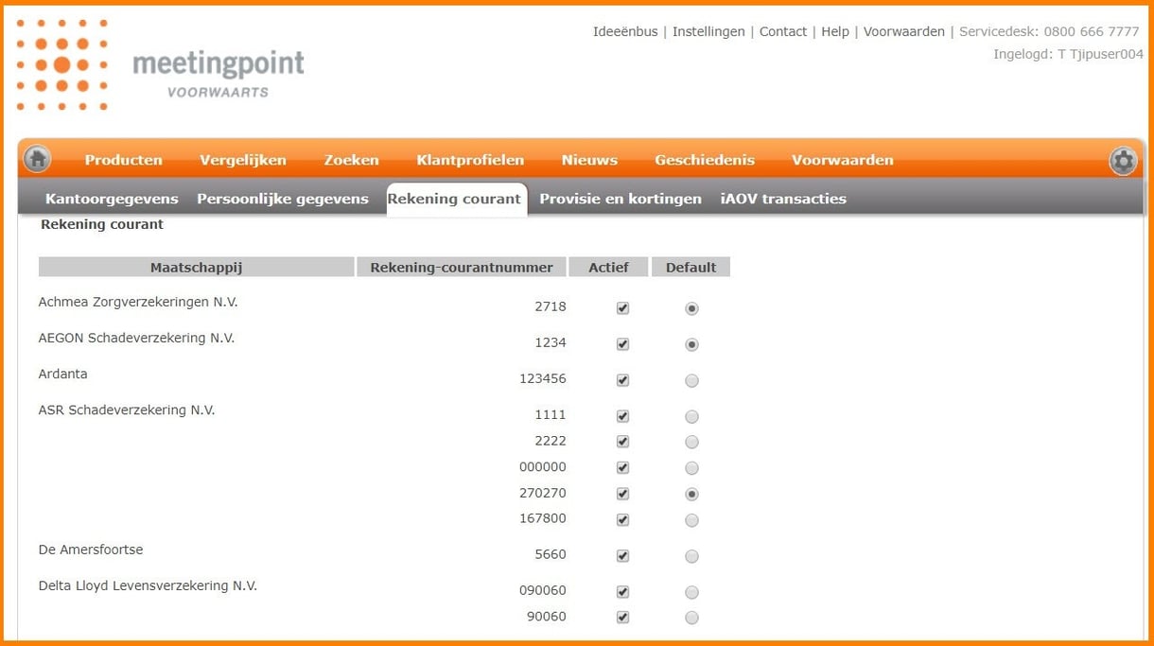Click the meetingpoint Voorwaarts logo
This screenshot has width=1154, height=646.
coord(160,65)
